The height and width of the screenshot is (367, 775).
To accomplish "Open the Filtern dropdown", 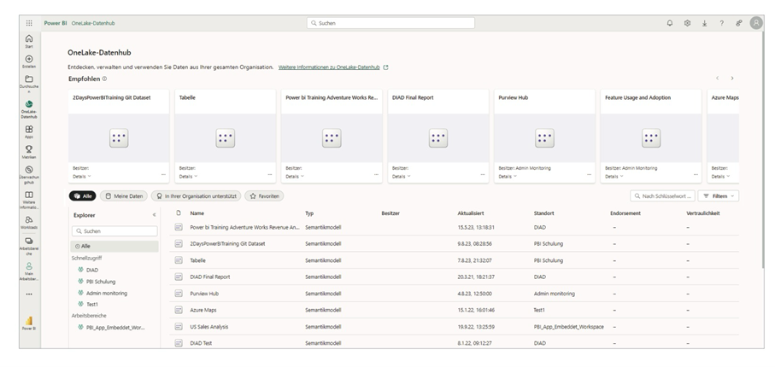I will [x=718, y=196].
